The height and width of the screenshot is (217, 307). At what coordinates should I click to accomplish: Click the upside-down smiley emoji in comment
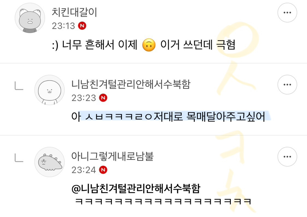tap(149, 45)
